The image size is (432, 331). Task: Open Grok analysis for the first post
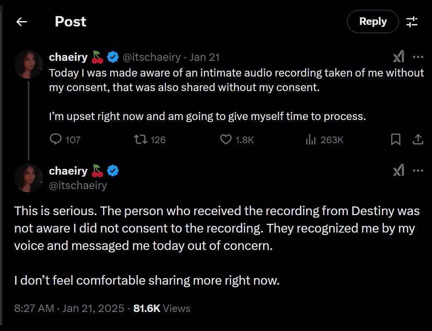[x=398, y=57]
